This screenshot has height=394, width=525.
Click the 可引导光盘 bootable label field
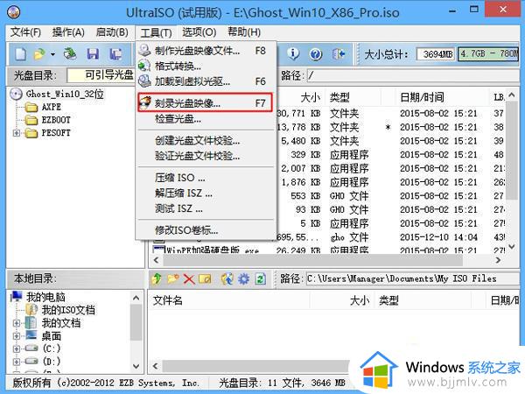101,75
